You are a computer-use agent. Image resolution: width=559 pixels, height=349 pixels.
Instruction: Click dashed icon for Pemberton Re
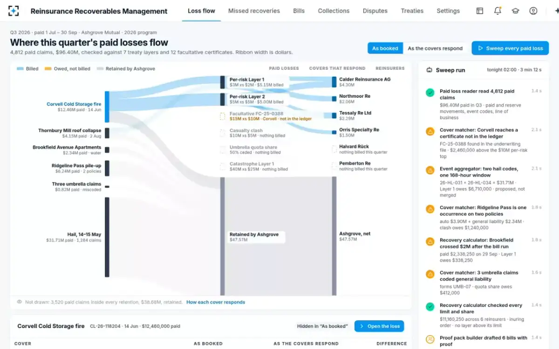coord(334,166)
